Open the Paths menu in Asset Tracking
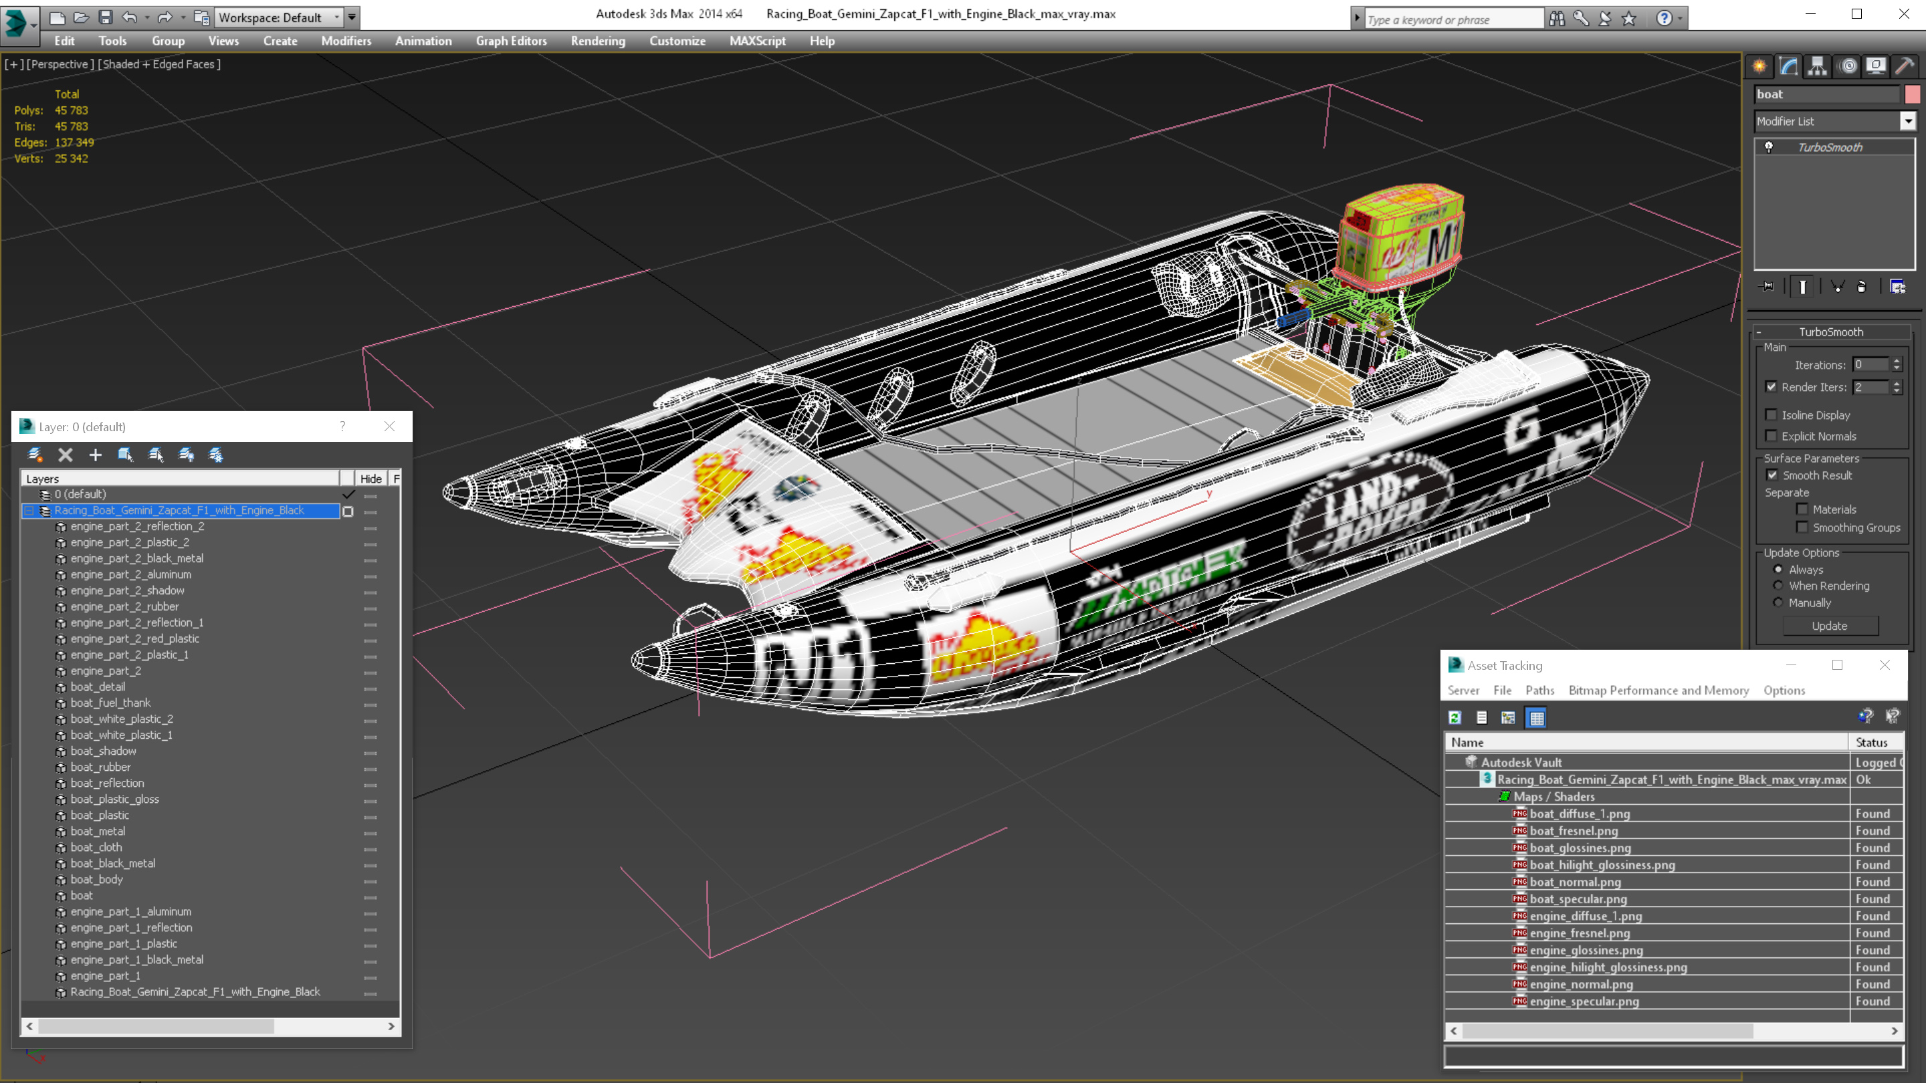The width and height of the screenshot is (1926, 1083). click(1539, 690)
